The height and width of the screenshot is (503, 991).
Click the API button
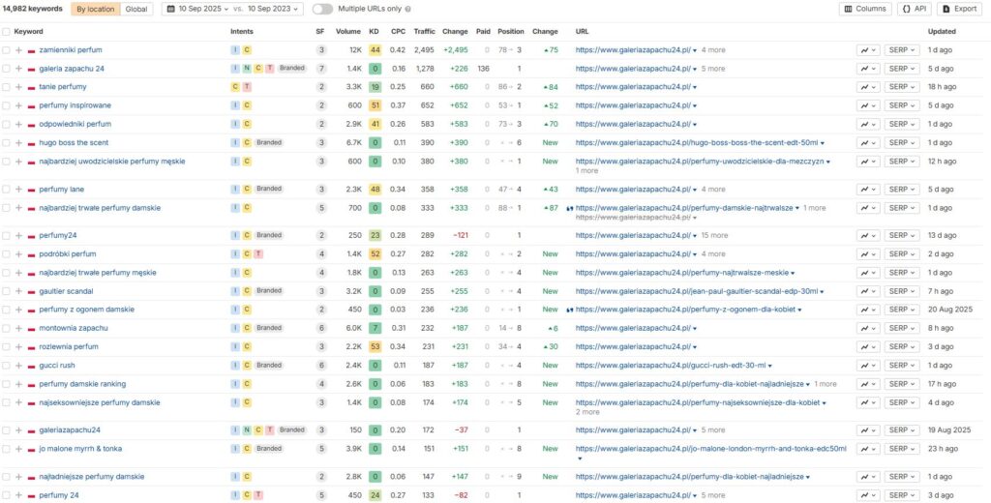(x=914, y=10)
